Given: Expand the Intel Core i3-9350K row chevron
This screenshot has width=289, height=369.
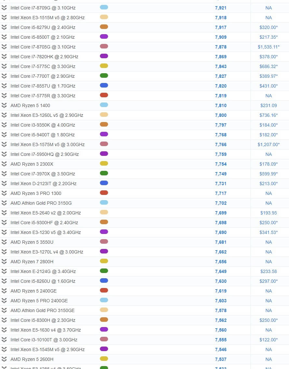Looking at the screenshot, I should click(x=4, y=125).
